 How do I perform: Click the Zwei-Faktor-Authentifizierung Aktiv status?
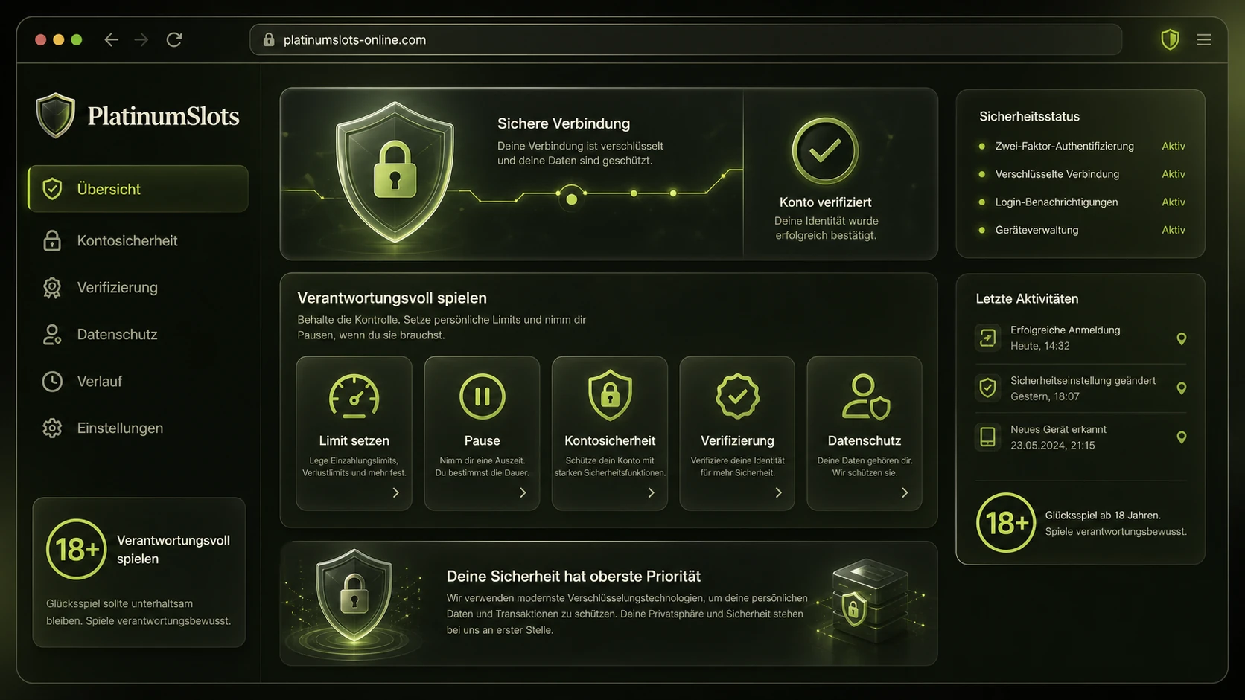click(x=1173, y=146)
